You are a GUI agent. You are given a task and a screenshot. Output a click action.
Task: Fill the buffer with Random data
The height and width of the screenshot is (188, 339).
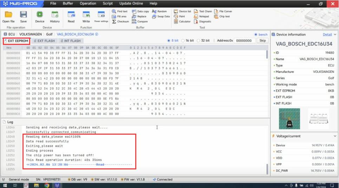[159, 11]
